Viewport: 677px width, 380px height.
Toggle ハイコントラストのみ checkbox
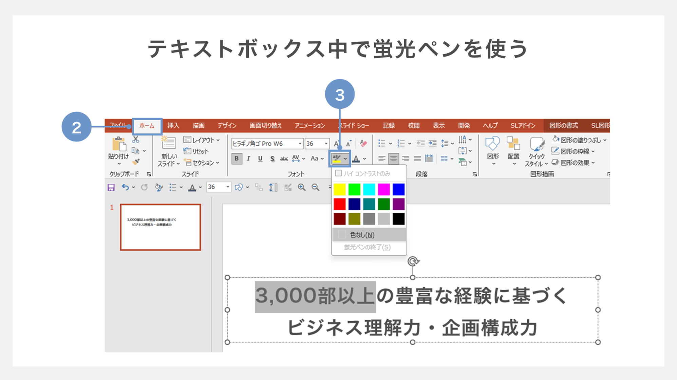(x=338, y=173)
